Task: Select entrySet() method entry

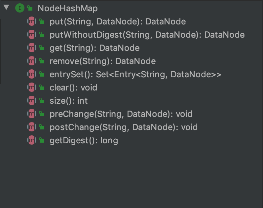Action: click(135, 74)
